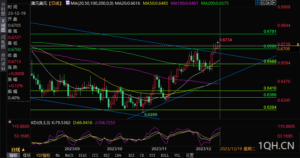
Task: Apply the LW& indicator
Action: pos(119,155)
